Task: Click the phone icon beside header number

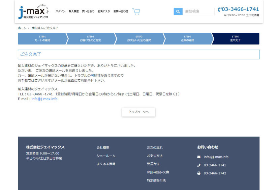Action: tap(220, 9)
